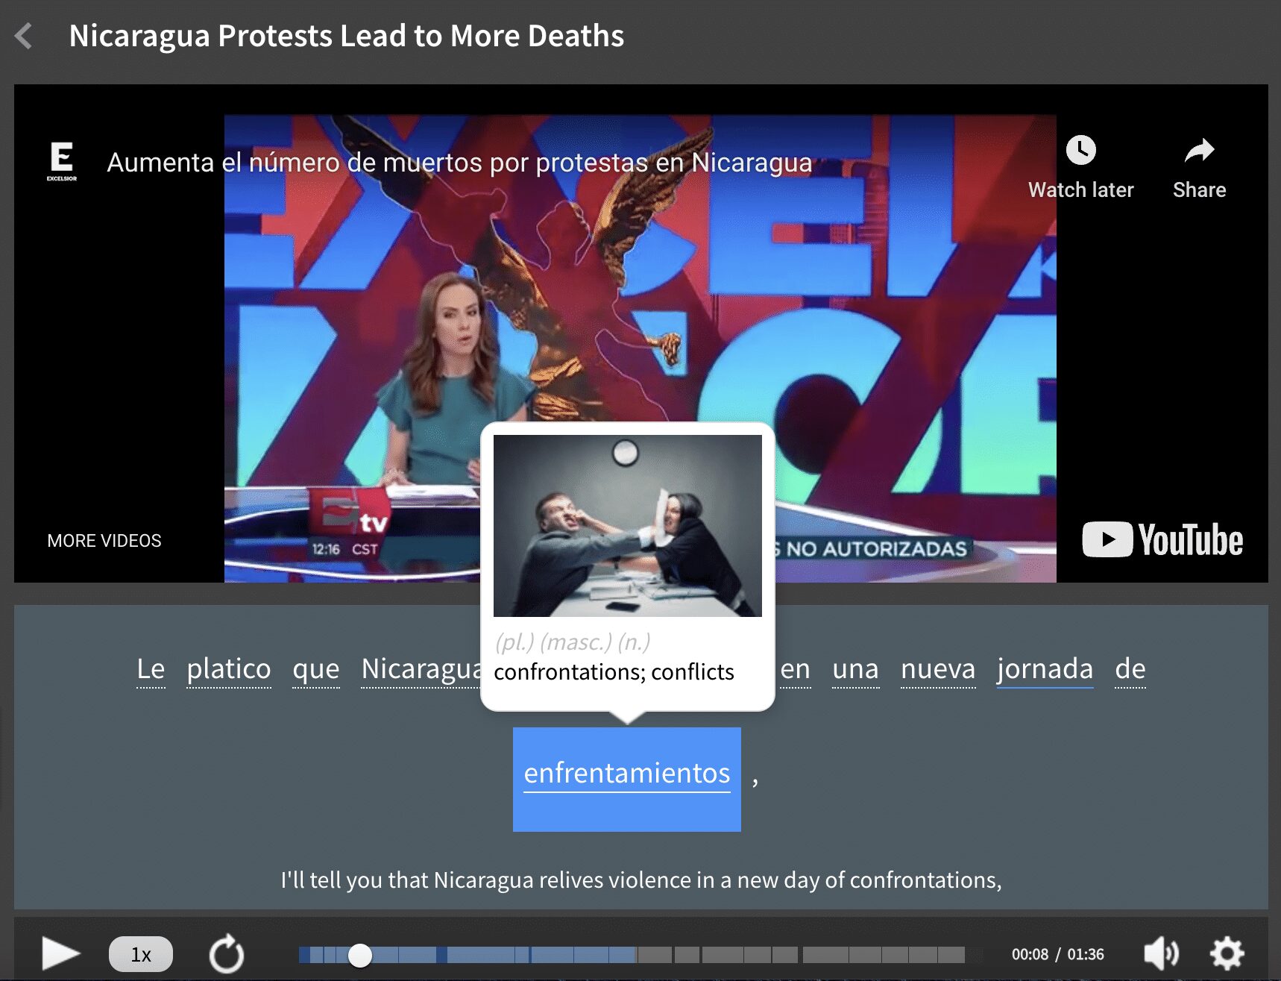Image resolution: width=1281 pixels, height=981 pixels.
Task: Open the video title link Aumenta el número
Action: tap(460, 163)
